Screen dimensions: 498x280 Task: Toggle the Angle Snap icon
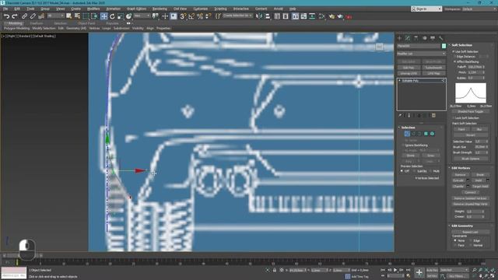[x=191, y=16]
